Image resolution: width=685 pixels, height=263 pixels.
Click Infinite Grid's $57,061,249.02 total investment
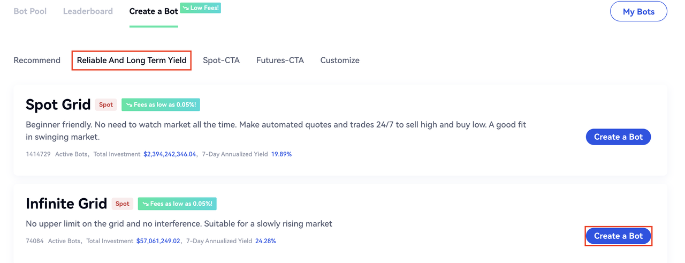pos(158,241)
